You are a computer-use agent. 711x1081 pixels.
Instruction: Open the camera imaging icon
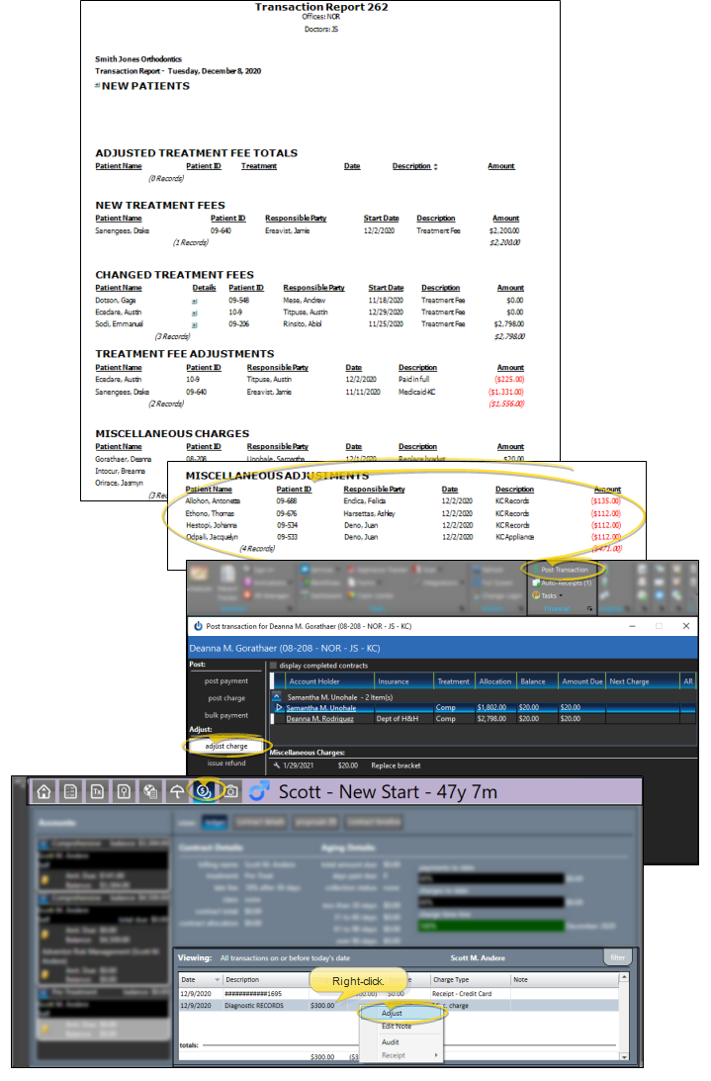point(229,791)
